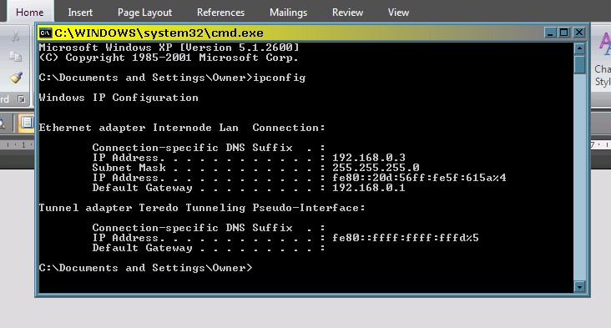
Task: Click the 'ipconfig' command text
Action: (x=280, y=78)
